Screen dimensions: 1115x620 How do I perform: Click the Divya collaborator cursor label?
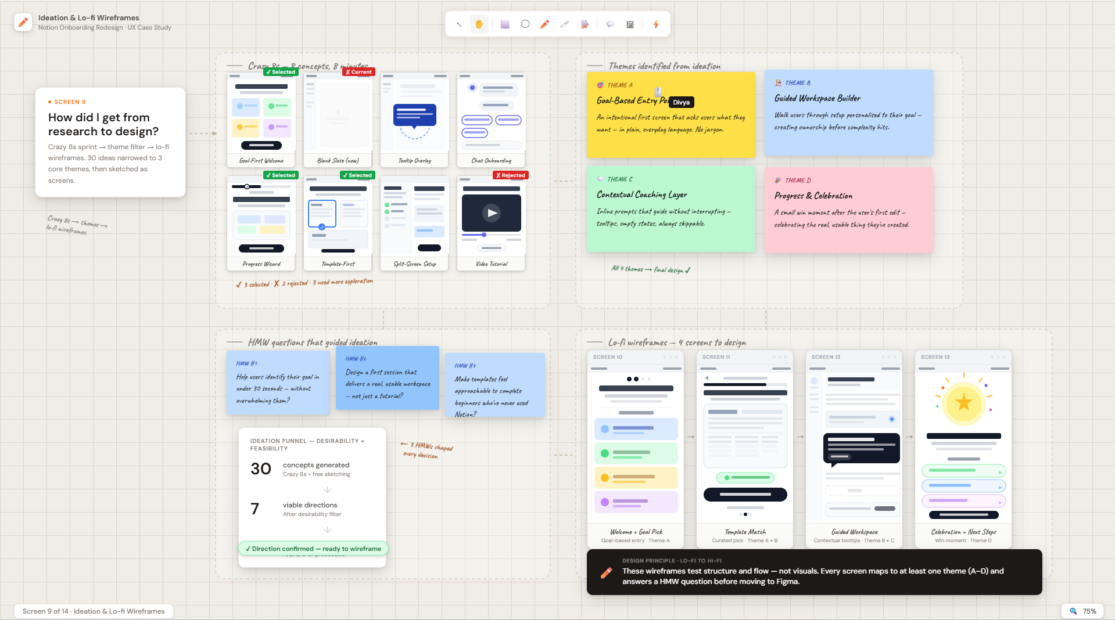coord(682,102)
